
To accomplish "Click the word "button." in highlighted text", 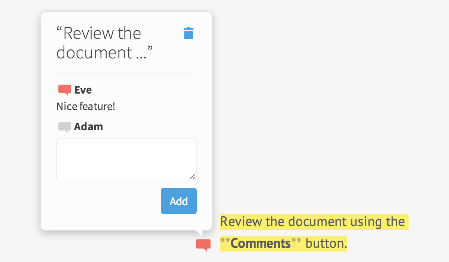I will (x=326, y=243).
